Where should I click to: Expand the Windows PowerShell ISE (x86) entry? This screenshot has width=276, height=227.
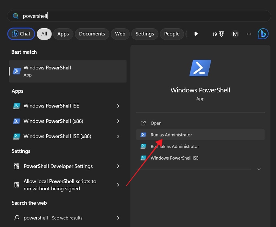(118, 136)
